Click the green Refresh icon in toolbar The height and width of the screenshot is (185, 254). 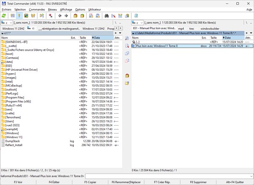(x=4, y=15)
